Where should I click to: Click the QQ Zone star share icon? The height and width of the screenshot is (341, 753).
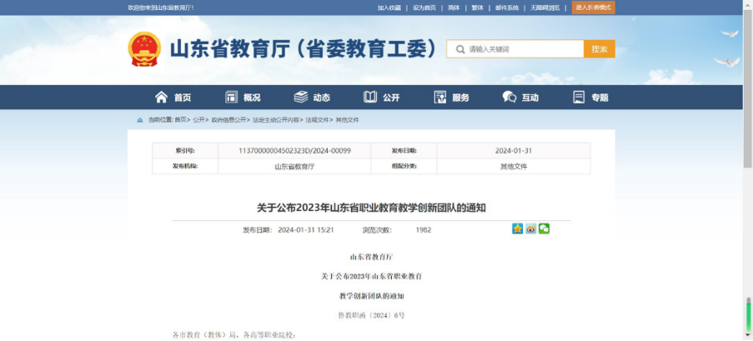pyautogui.click(x=517, y=228)
